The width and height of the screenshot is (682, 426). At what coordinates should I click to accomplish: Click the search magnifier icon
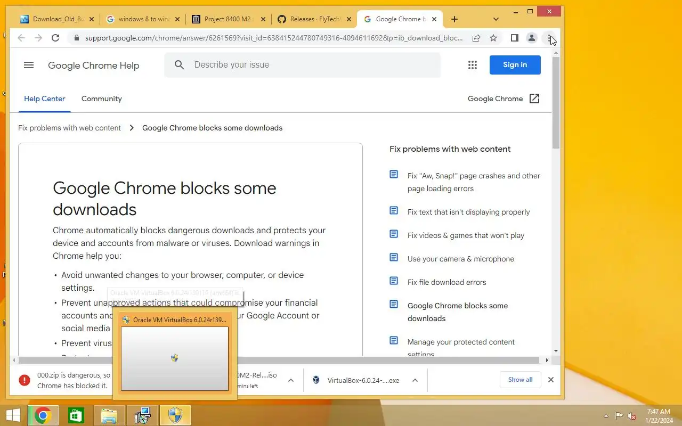180,65
